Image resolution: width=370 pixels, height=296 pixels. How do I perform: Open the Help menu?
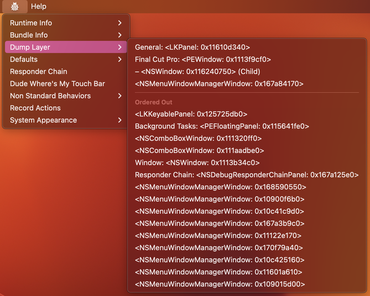pos(39,7)
